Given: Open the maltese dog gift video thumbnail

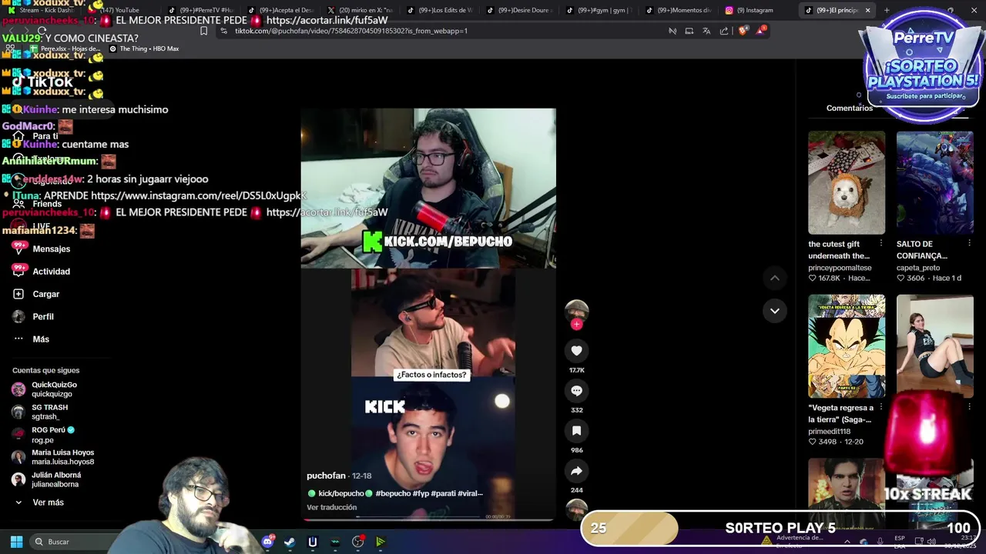Looking at the screenshot, I should (x=847, y=182).
